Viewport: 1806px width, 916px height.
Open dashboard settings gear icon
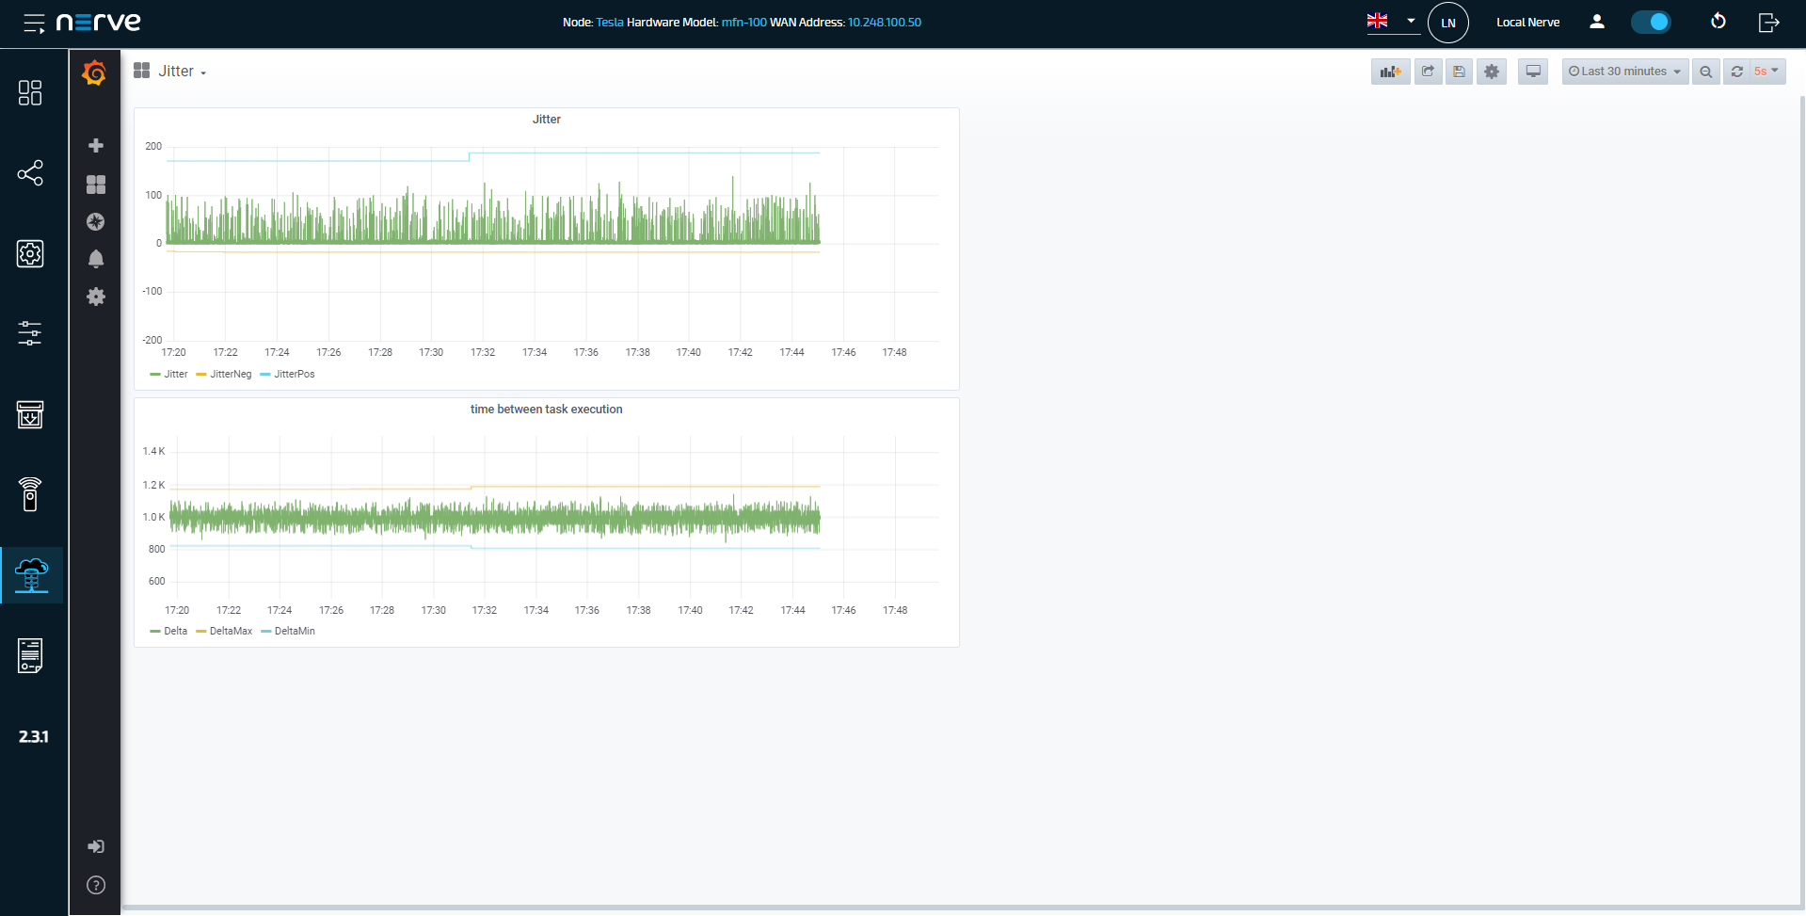point(1491,71)
